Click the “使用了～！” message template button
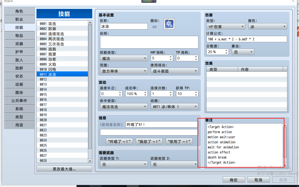Screen dimensions: 299x187 point(179,141)
